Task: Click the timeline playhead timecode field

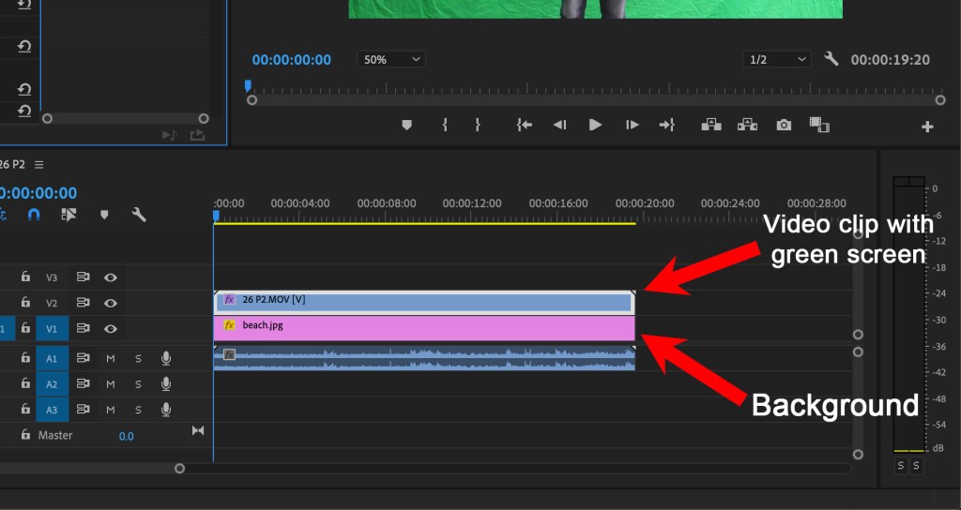Action: click(x=38, y=193)
